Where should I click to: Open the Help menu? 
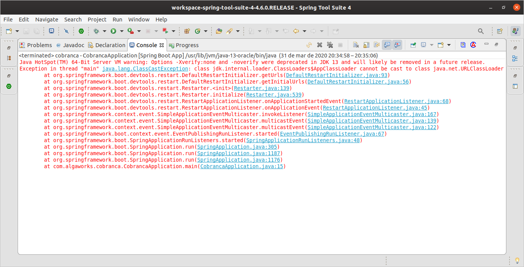tap(161, 19)
